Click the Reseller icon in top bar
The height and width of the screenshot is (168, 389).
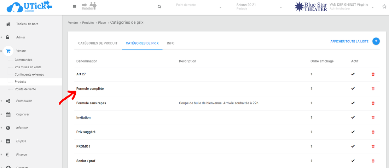(89, 6)
